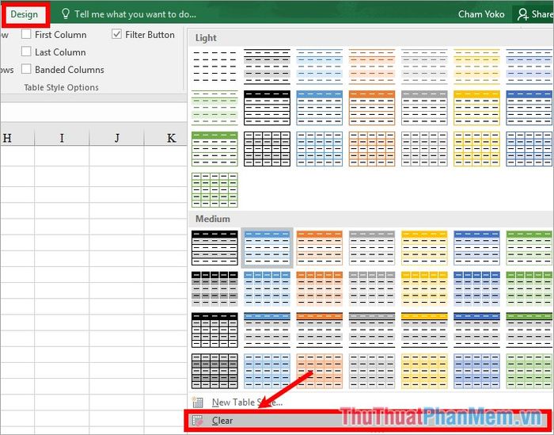Apply the black Medium style in first row
The image size is (554, 435).
coord(214,247)
